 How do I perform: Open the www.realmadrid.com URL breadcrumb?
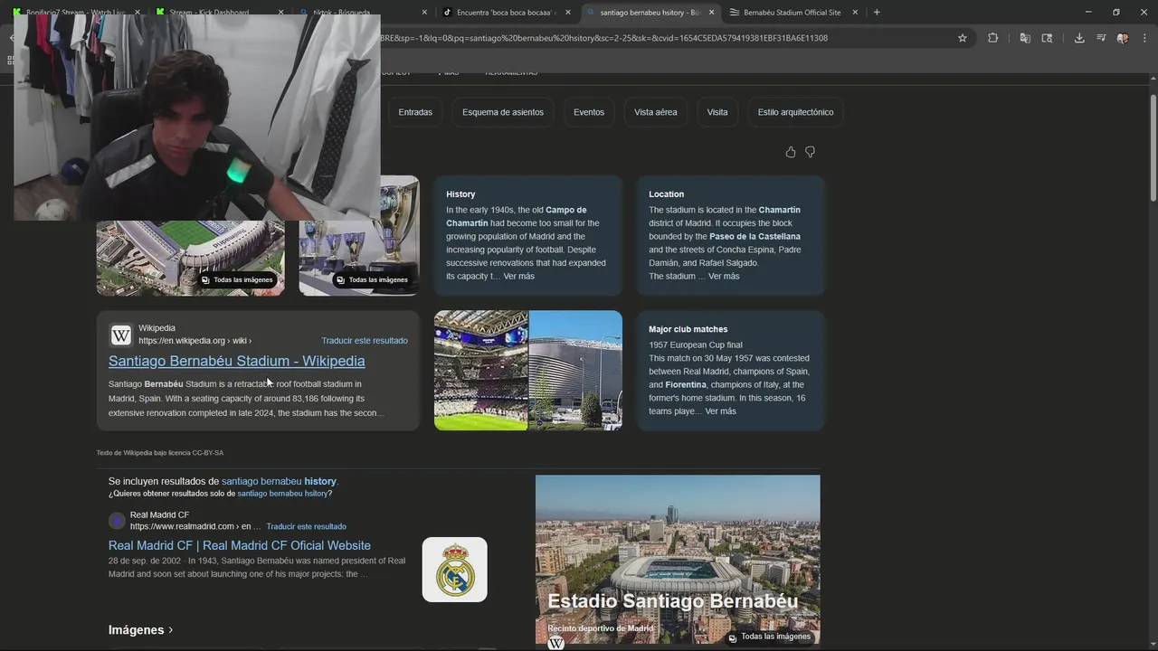(195, 526)
